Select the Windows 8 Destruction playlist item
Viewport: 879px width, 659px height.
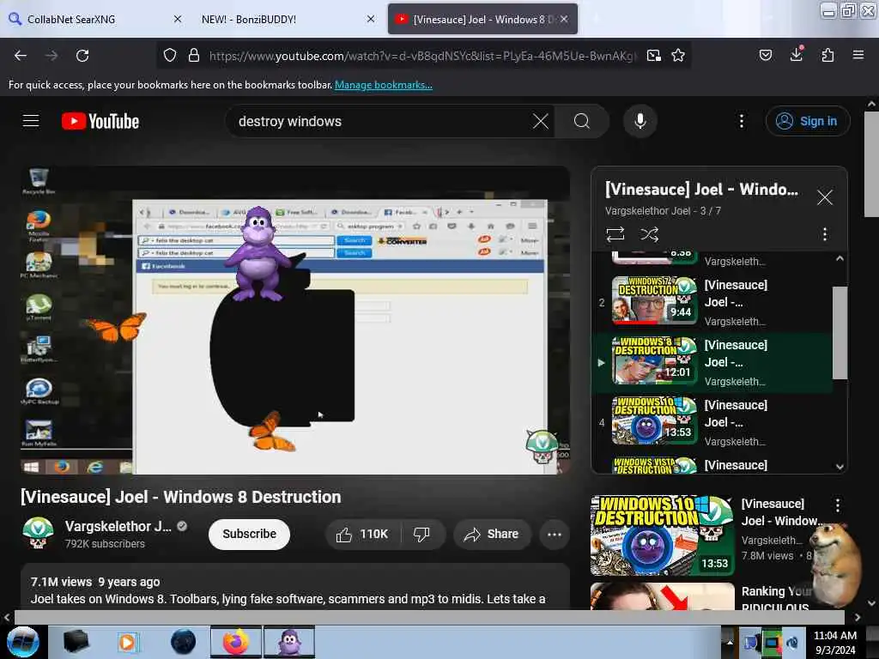pyautogui.click(x=712, y=363)
